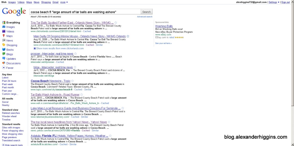Click the Shopping tag icon in sidebar
Image resolution: width=294 pixels, height=146 pixels.
click(x=4, y=45)
